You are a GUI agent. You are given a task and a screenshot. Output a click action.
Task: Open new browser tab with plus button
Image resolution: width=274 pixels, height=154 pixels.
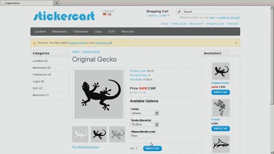pyautogui.click(x=57, y=3)
